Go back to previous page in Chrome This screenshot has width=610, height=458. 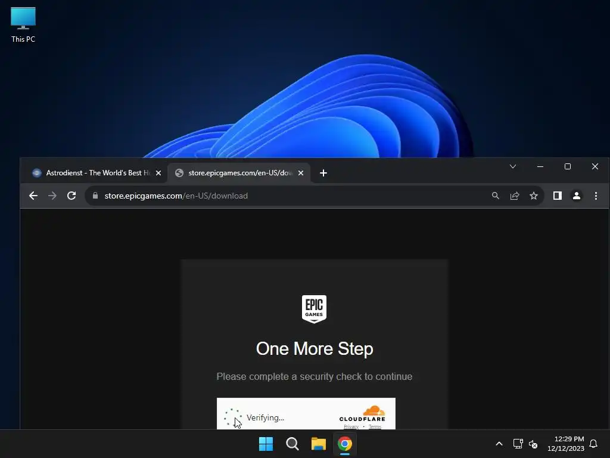(x=33, y=196)
